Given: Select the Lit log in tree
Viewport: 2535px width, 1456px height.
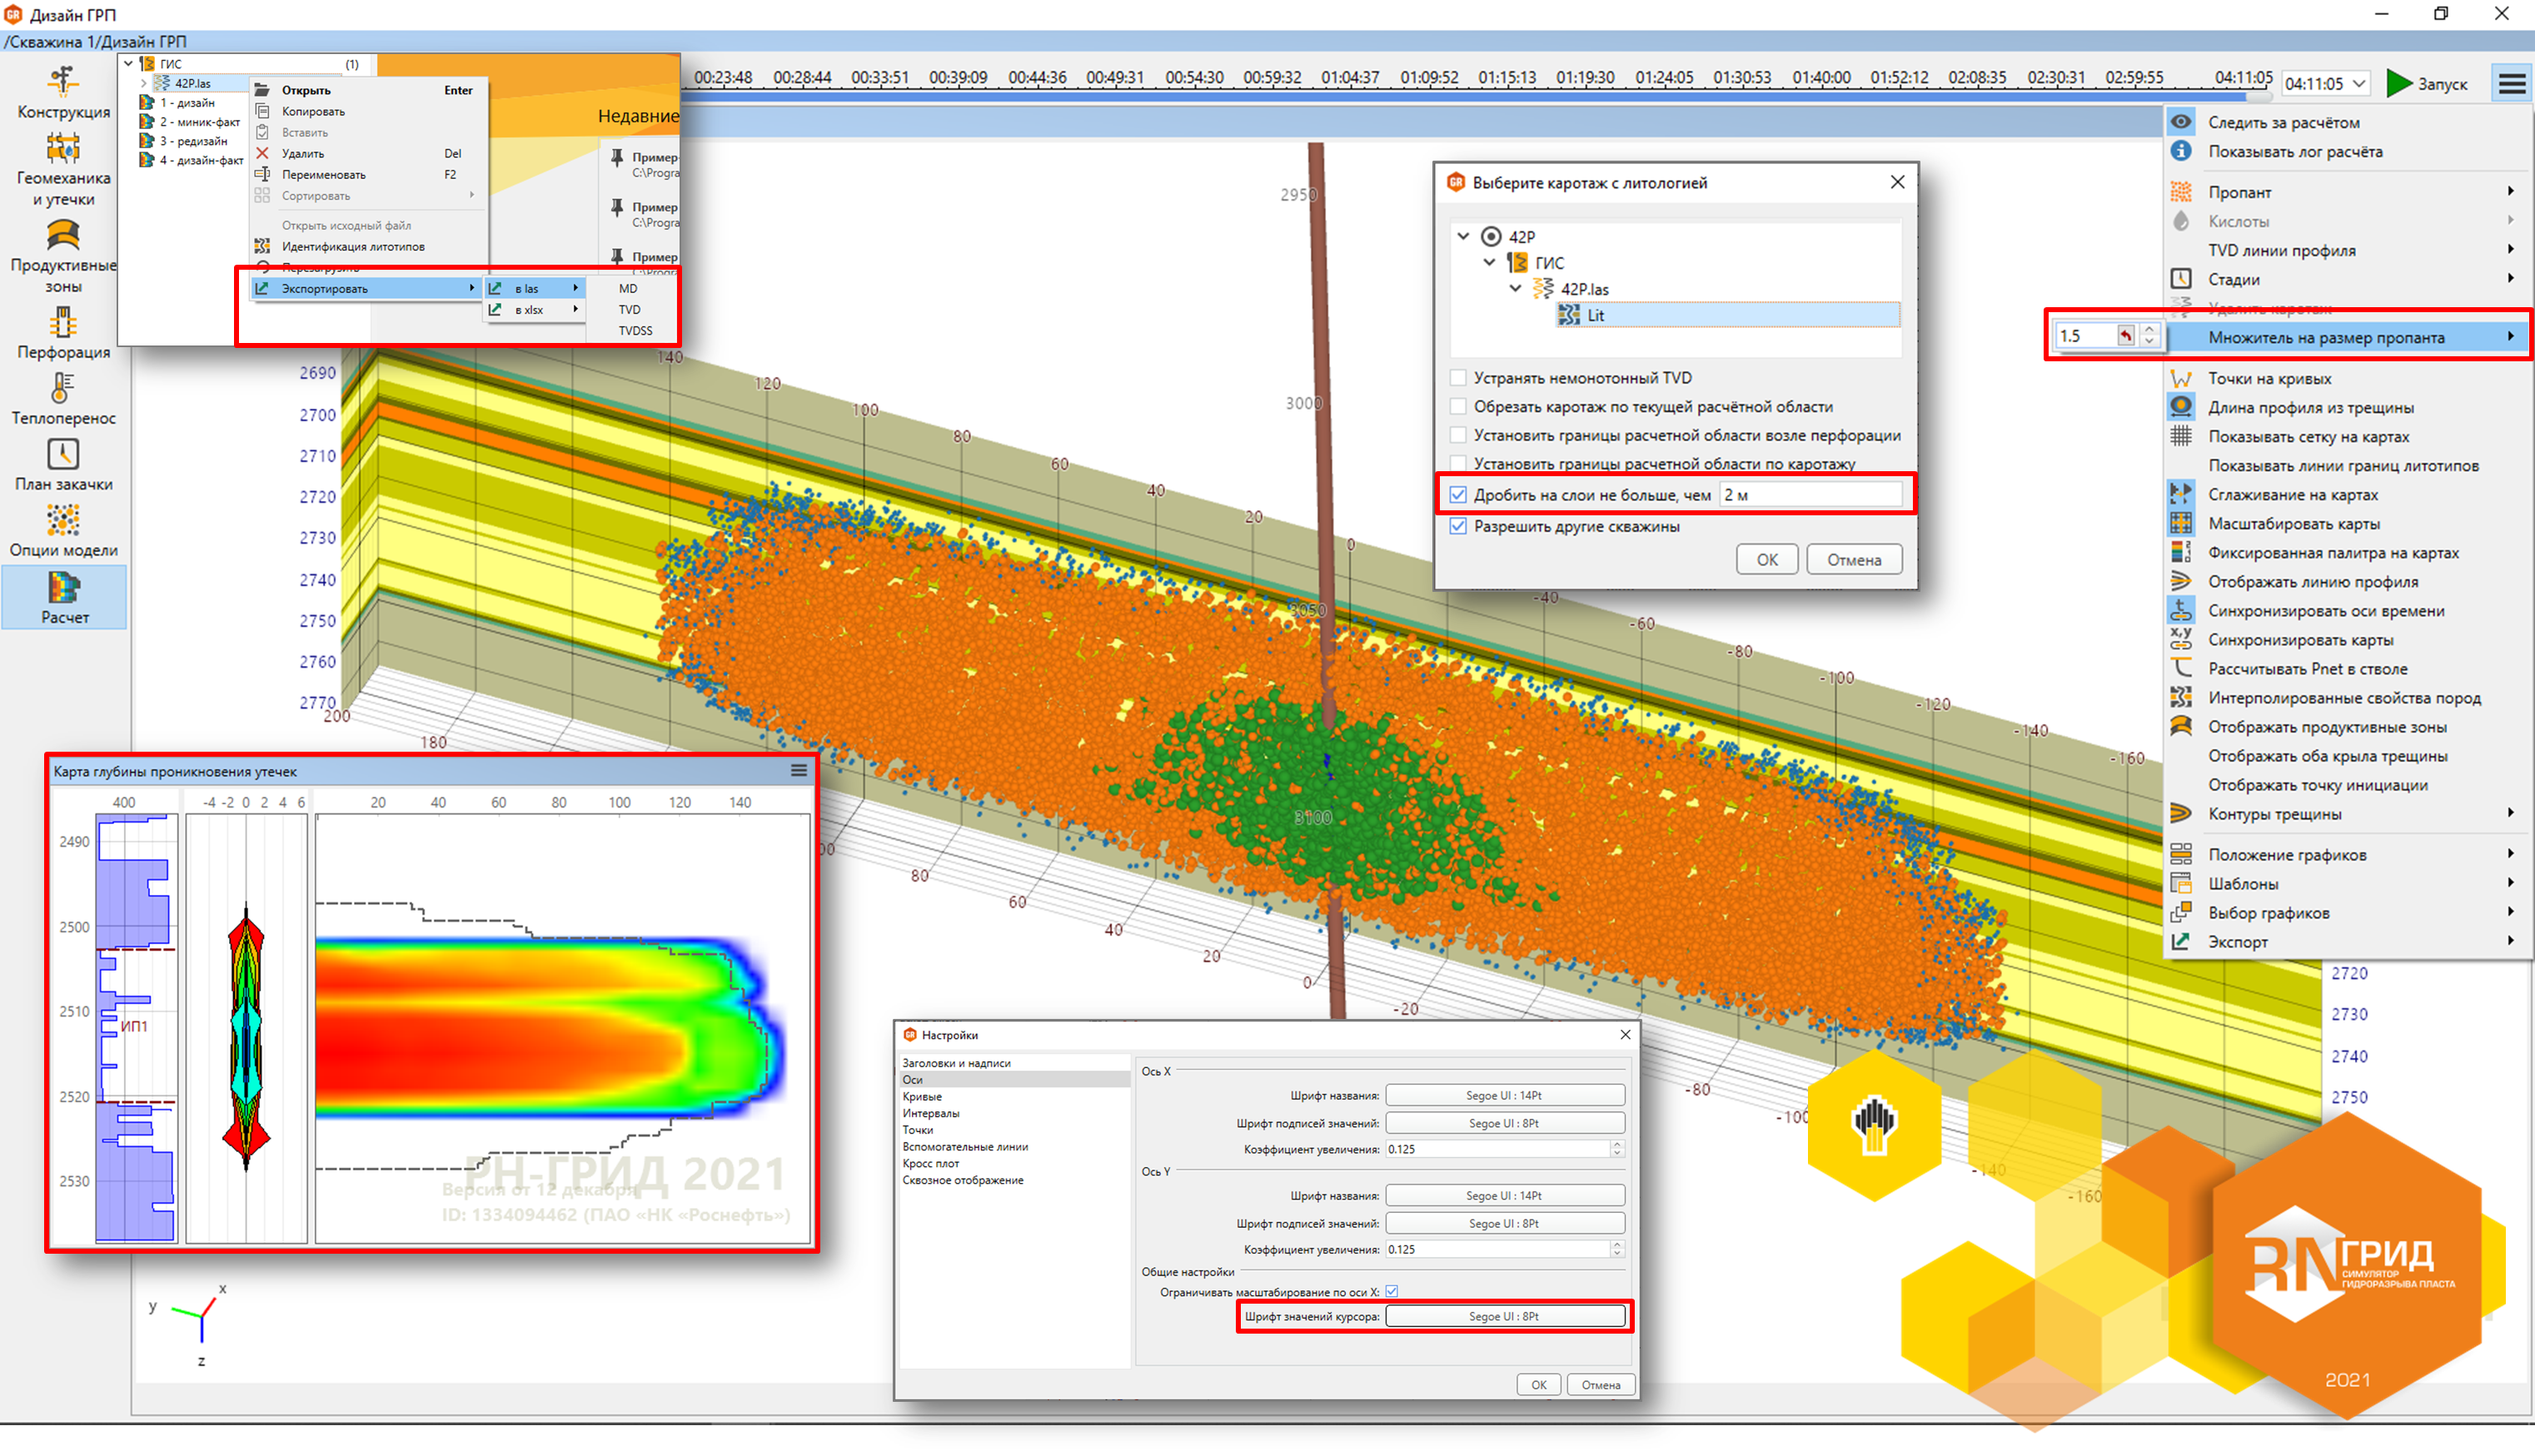Looking at the screenshot, I should point(1728,315).
